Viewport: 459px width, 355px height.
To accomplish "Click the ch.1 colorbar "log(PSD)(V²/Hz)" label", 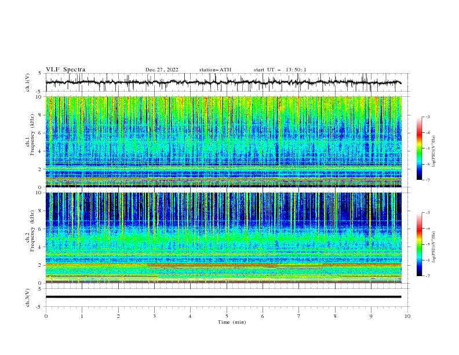I will point(434,151).
